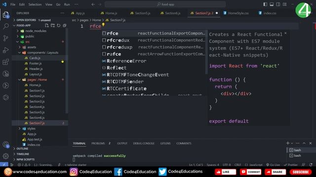Toggle bottom panel layout icon

[x=272, y=4]
